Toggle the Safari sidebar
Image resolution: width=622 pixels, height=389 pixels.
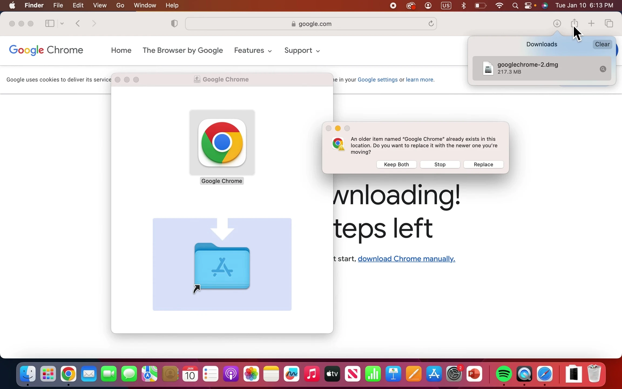point(50,24)
